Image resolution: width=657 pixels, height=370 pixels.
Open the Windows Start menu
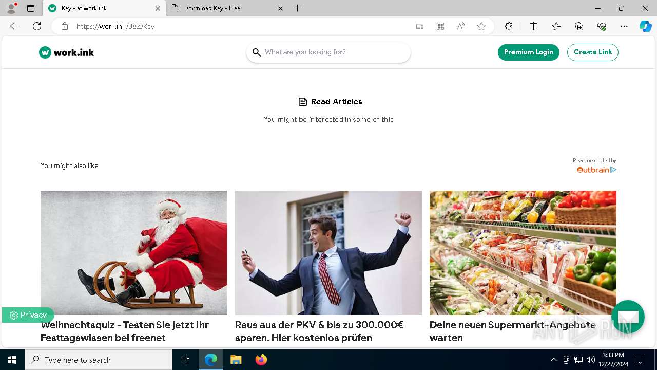[x=12, y=360]
